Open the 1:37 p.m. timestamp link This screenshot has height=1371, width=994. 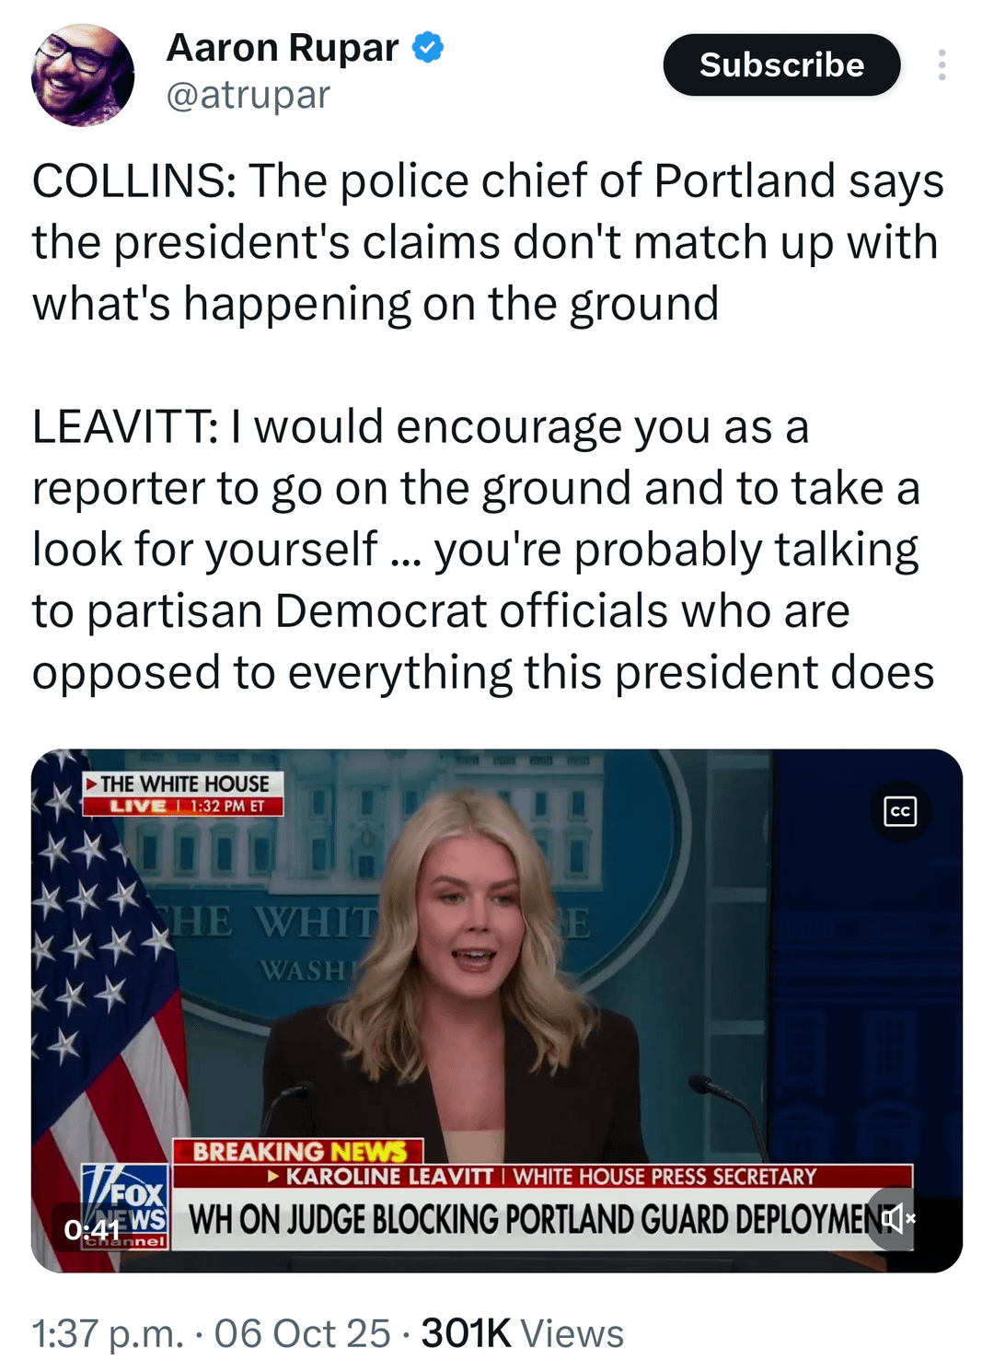(109, 1333)
